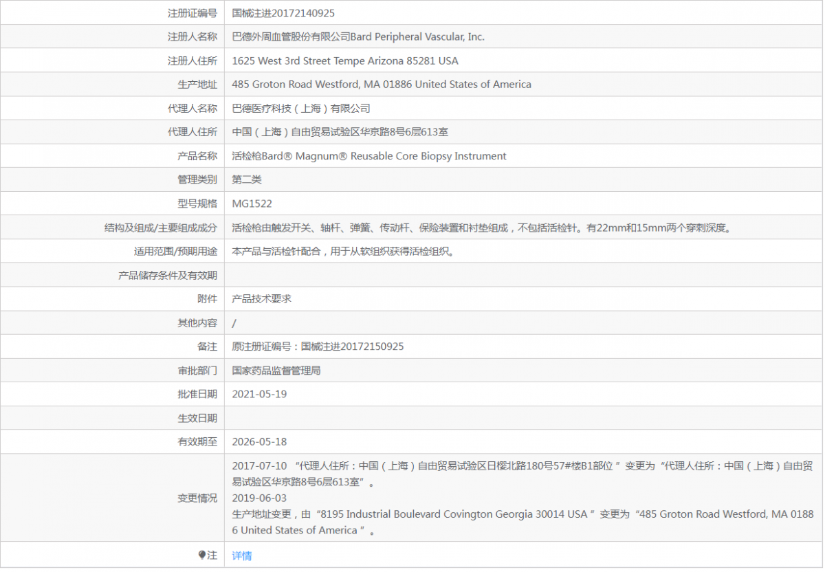The image size is (825, 572).
Task: Click the 产品储存条件及有效期 label
Action: [x=168, y=275]
